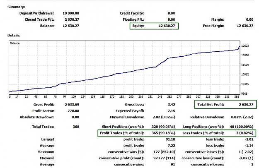Click the Floating P/L label

[133, 19]
